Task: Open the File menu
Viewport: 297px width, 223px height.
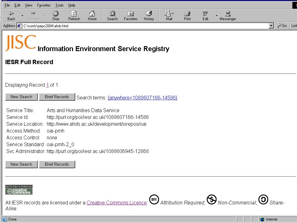Action: (x=7, y=5)
